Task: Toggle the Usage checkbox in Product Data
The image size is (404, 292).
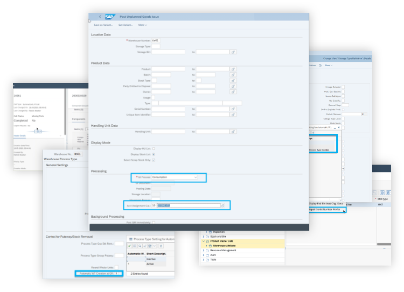Action: point(154,97)
